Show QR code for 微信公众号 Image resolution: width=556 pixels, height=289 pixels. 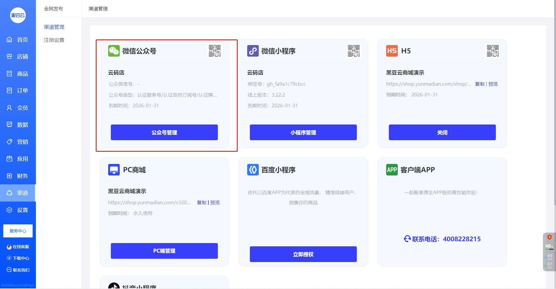pos(215,51)
